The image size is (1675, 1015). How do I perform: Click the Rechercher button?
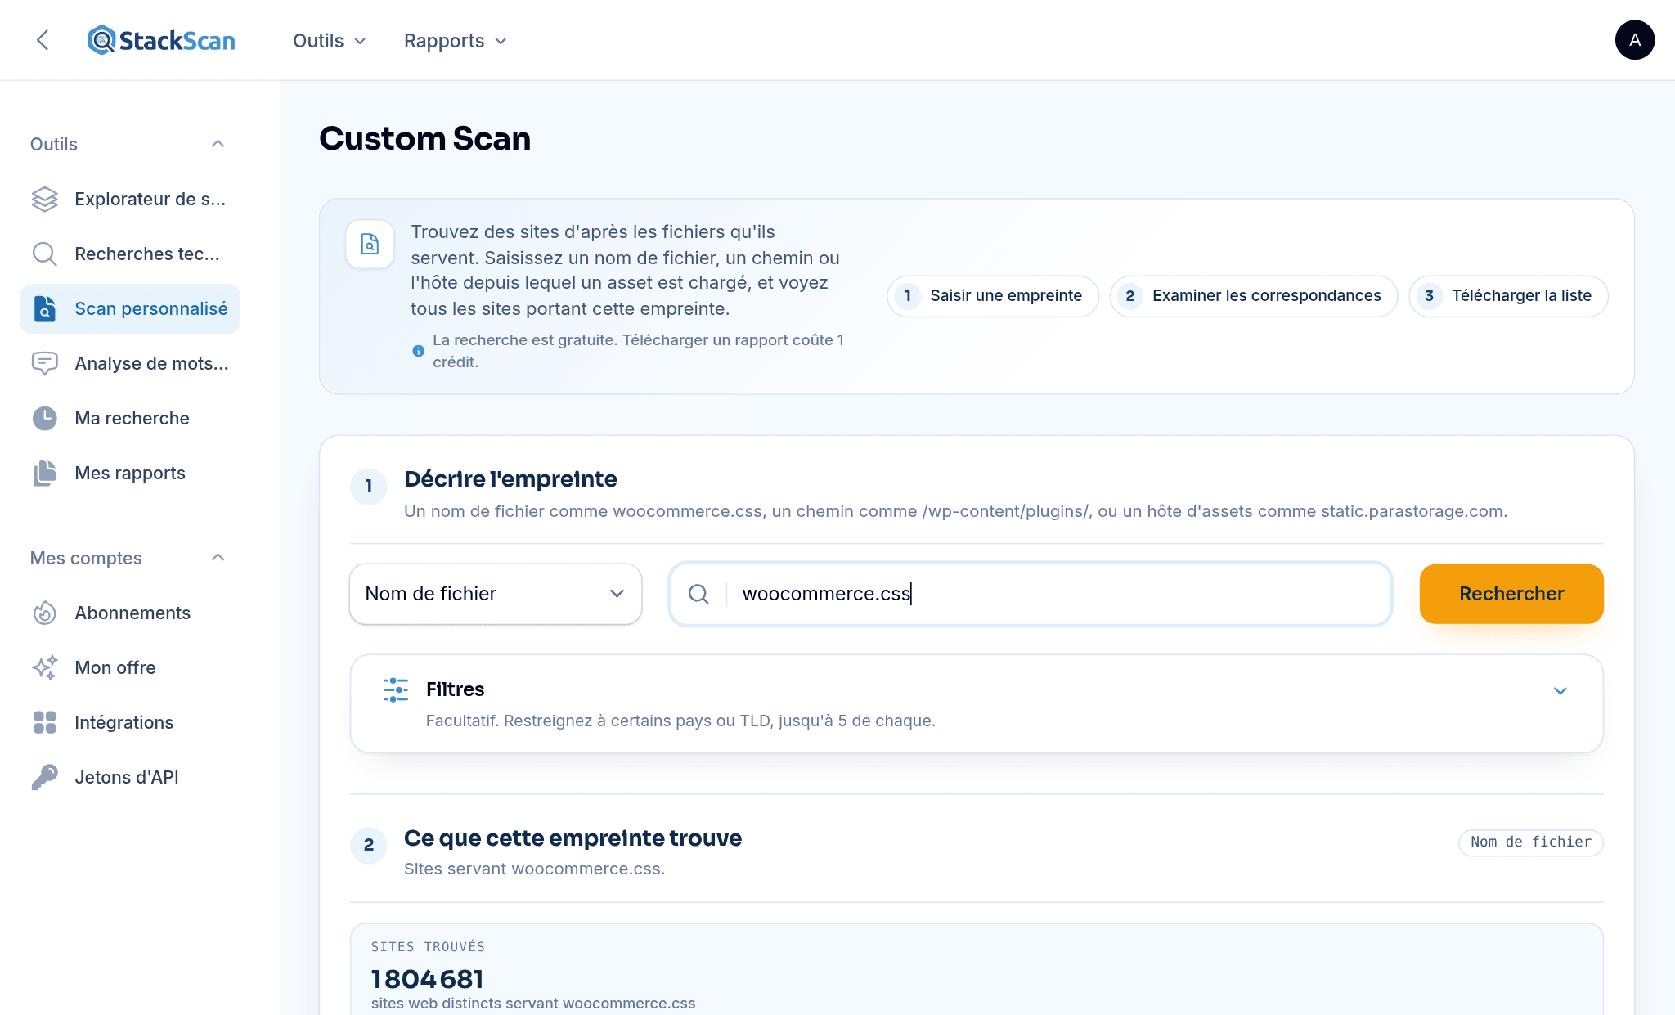point(1511,594)
